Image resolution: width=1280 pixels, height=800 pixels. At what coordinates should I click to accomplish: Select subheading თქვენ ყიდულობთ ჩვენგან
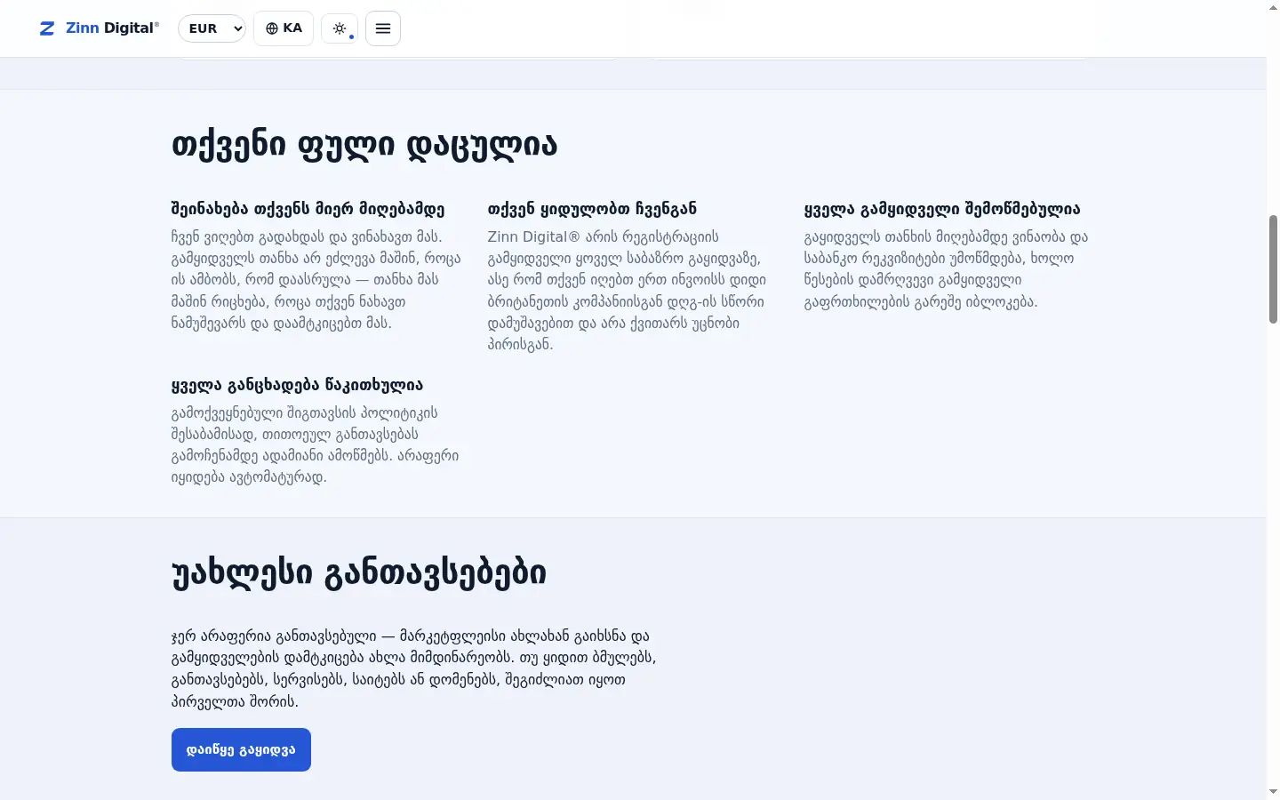(x=592, y=209)
